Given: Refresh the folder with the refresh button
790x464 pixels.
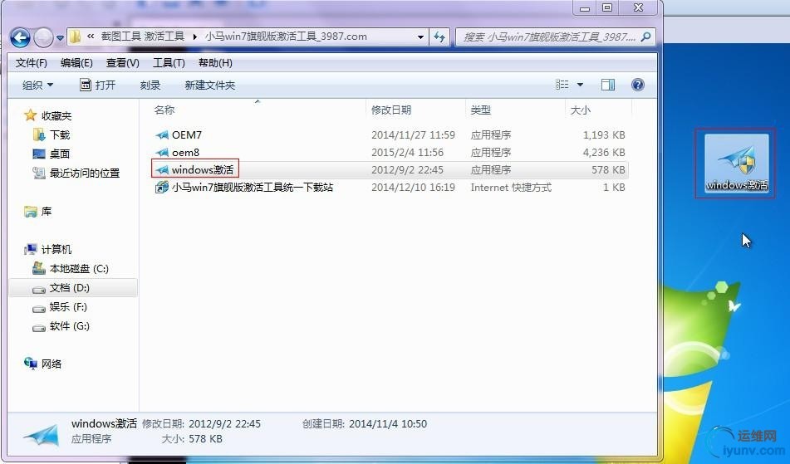Looking at the screenshot, I should (439, 37).
